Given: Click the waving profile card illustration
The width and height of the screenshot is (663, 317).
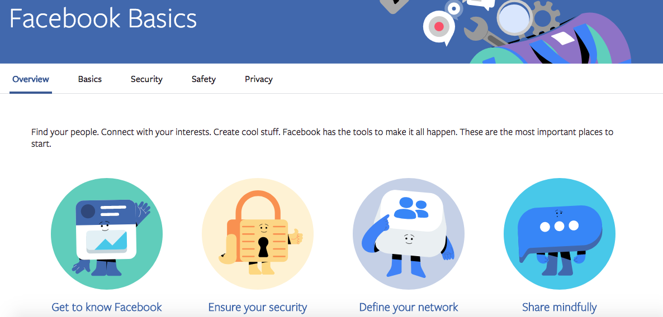Looking at the screenshot, I should [107, 234].
